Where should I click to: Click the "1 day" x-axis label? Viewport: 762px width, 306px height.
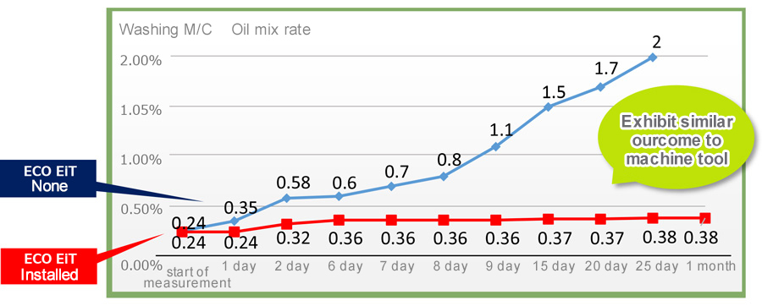click(238, 265)
